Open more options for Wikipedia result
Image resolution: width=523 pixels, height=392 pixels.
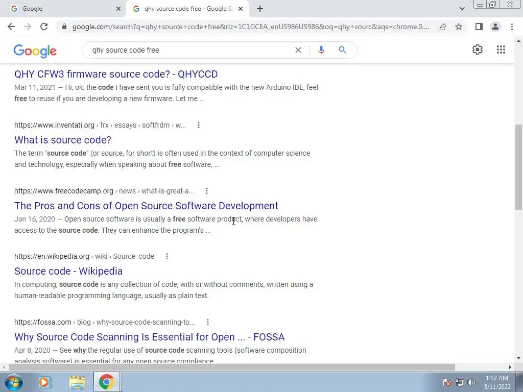[167, 256]
